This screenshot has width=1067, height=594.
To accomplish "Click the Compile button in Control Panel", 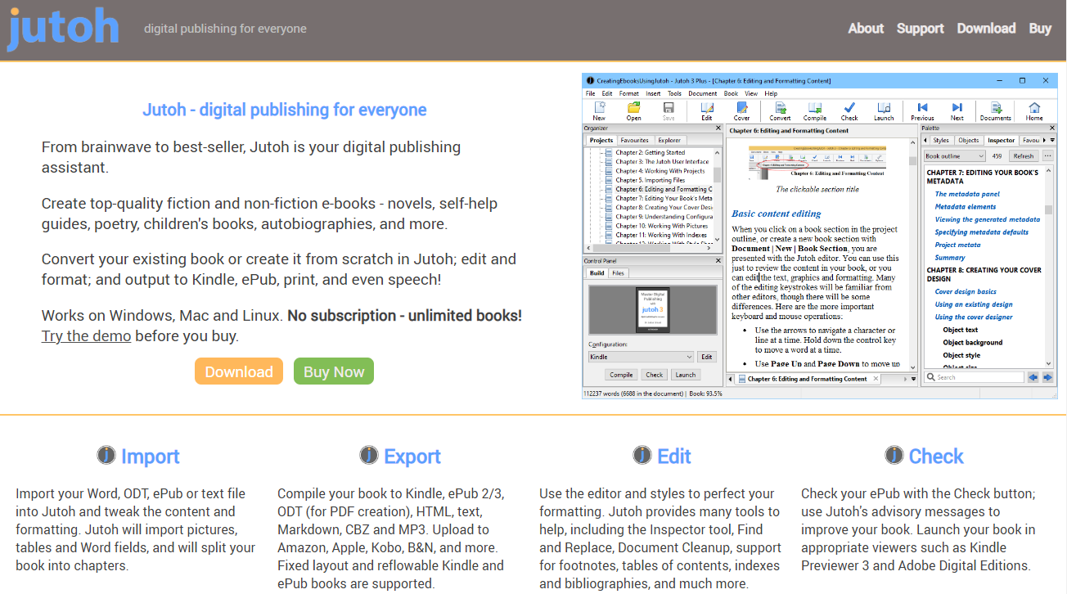I will pyautogui.click(x=622, y=375).
